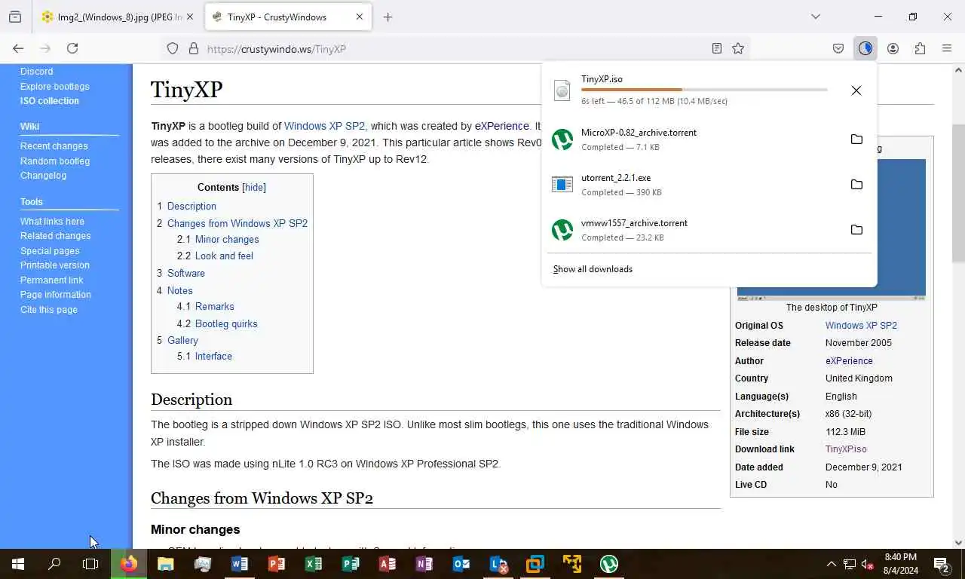The height and width of the screenshot is (579, 965).
Task: Open the Explore bootlegs sidebar link
Action: pyautogui.click(x=54, y=86)
